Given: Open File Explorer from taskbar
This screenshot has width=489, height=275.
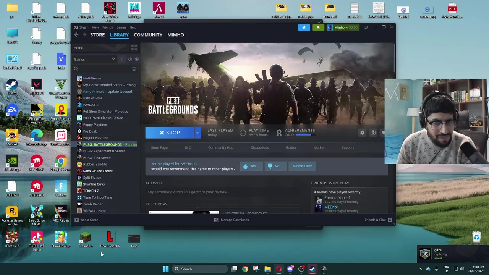Looking at the screenshot, I should coord(267,269).
